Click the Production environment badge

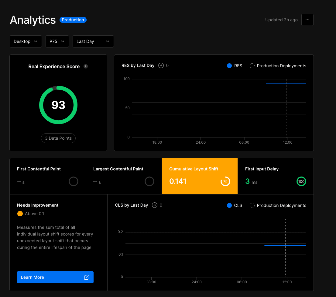click(x=73, y=20)
